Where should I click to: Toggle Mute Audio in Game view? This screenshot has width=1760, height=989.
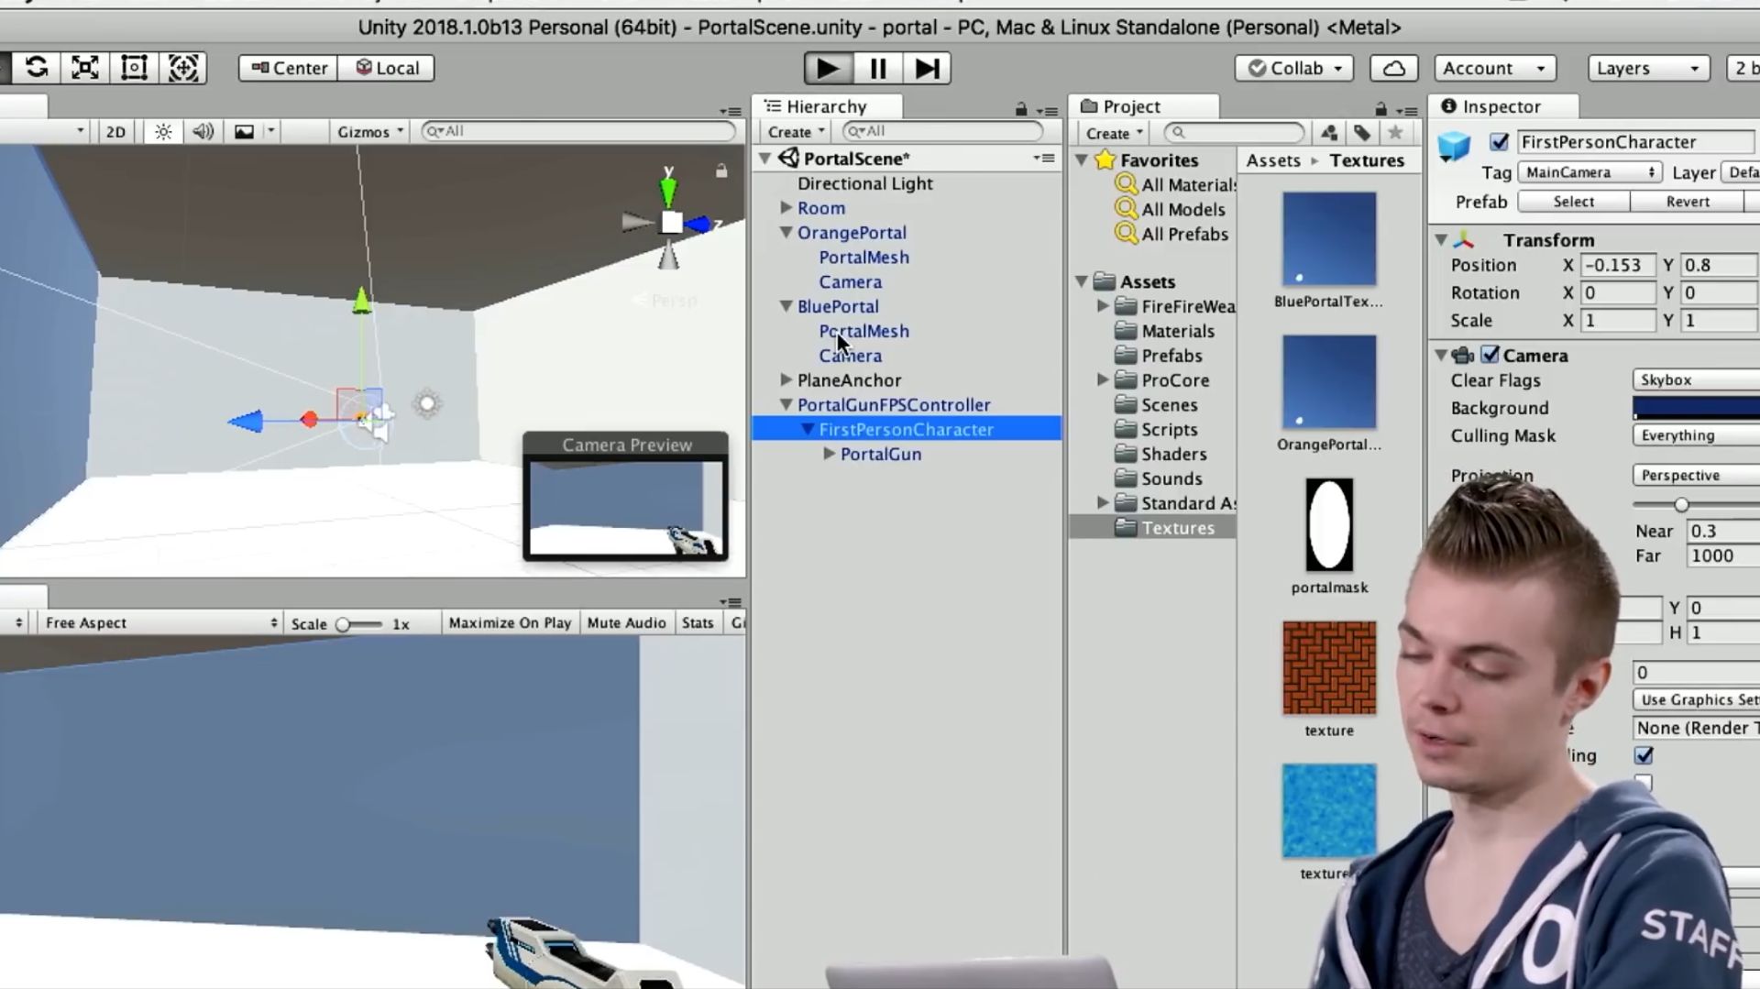[x=626, y=623]
